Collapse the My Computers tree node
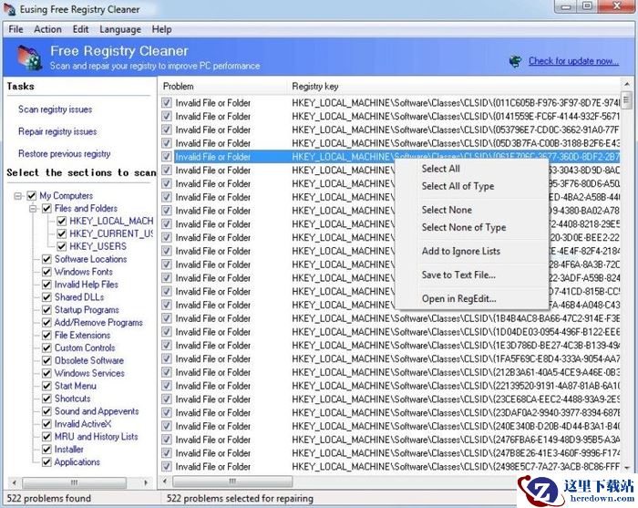Viewport: 638px width, 508px height. pyautogui.click(x=18, y=196)
